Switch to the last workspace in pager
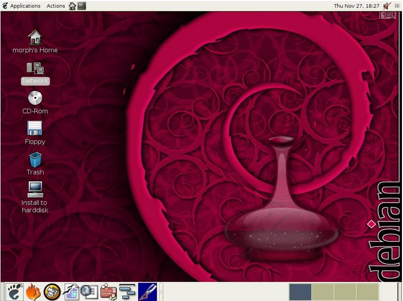The height and width of the screenshot is (301, 403). (367, 291)
